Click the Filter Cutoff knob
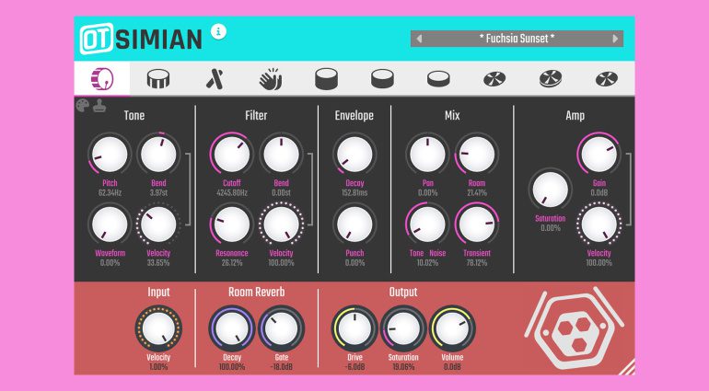This screenshot has height=391, width=709. click(x=231, y=154)
